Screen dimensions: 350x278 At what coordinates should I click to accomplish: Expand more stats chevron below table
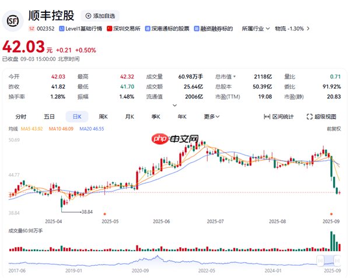pyautogui.click(x=175, y=105)
